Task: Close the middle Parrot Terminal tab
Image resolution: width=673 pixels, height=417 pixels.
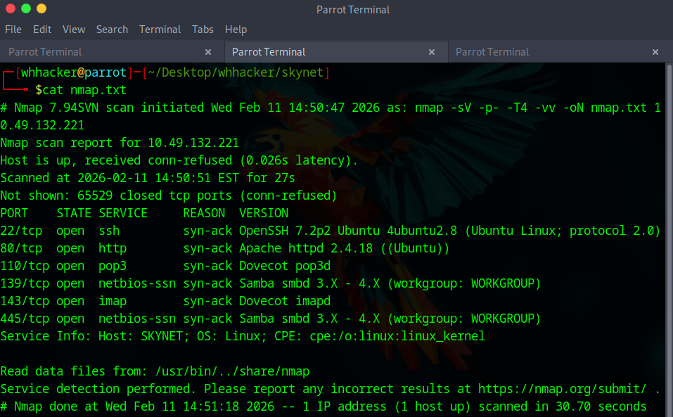Action: 432,52
